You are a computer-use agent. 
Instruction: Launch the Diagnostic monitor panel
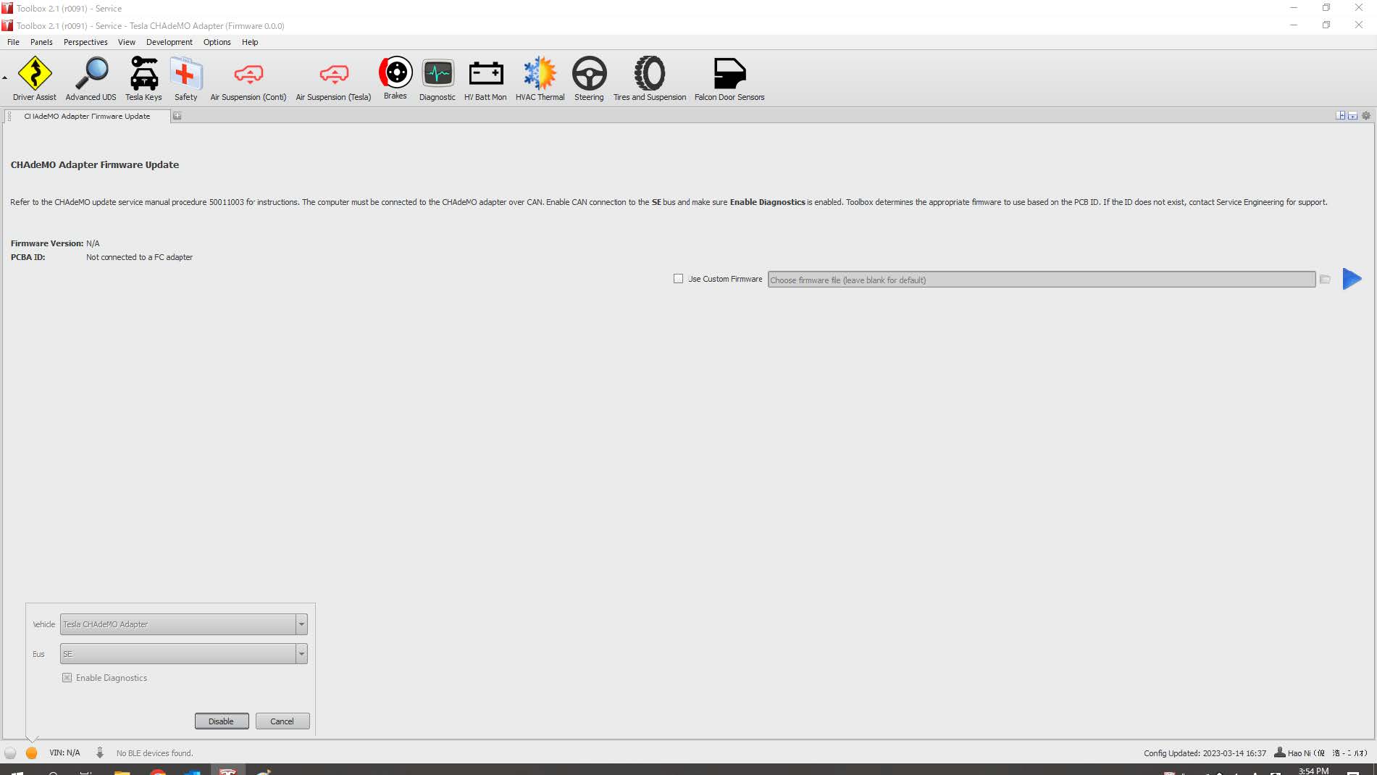[x=438, y=78]
